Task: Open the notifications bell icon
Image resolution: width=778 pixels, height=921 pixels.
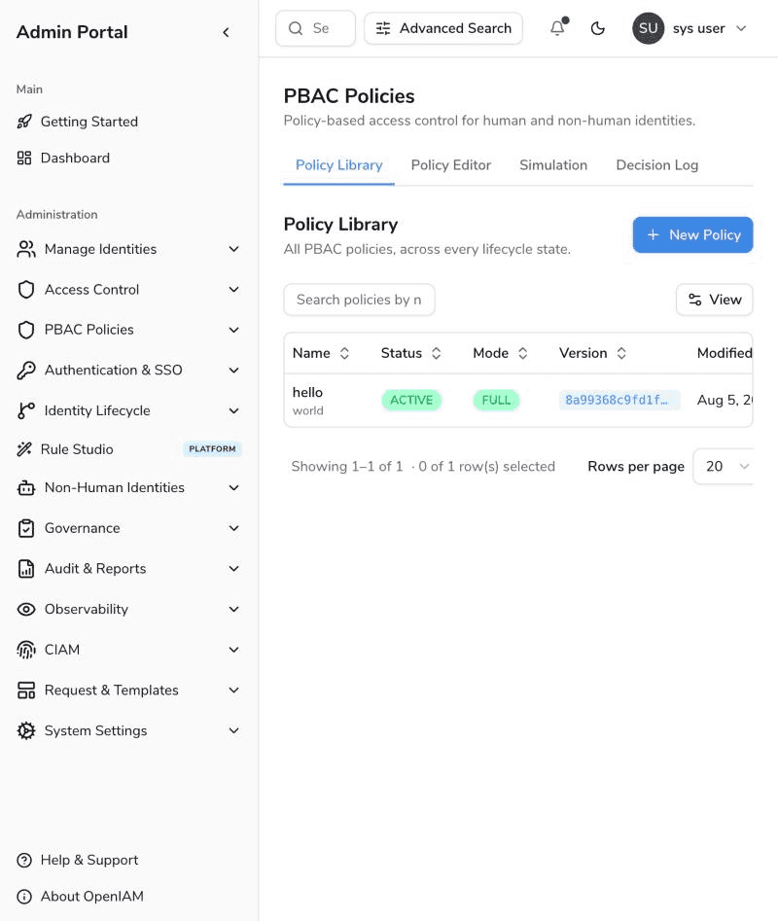Action: 557,28
